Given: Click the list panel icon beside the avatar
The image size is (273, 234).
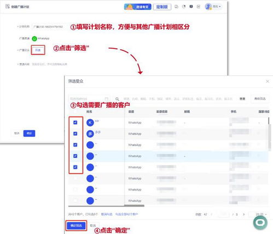Looking at the screenshot, I should tap(199, 7).
